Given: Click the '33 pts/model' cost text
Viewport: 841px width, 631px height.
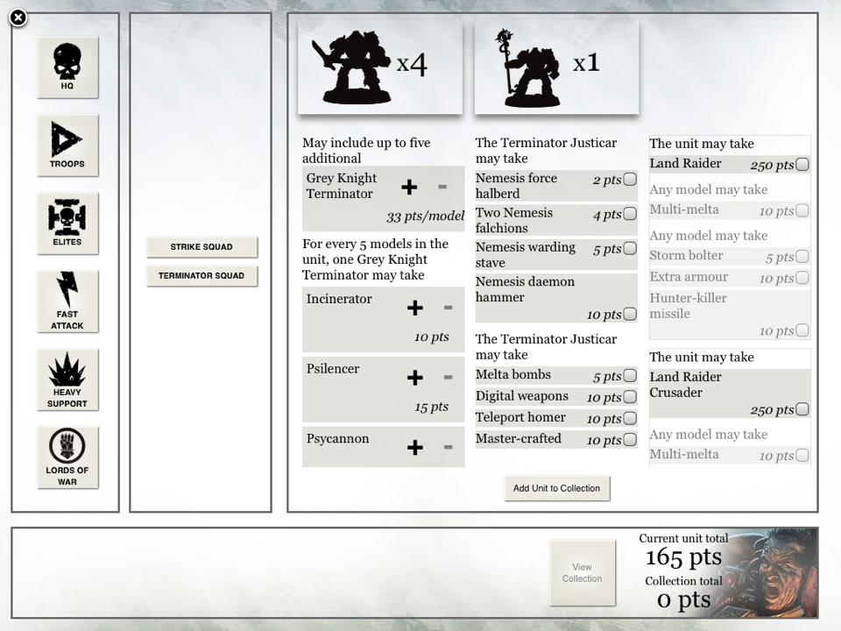Looking at the screenshot, I should pos(426,216).
